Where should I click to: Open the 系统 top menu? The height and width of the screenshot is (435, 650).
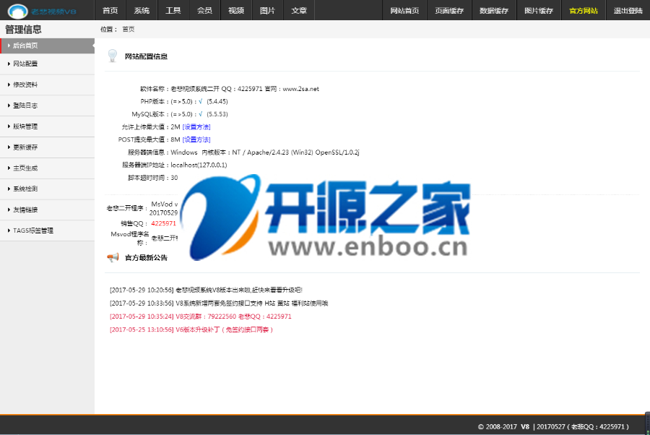coord(142,10)
